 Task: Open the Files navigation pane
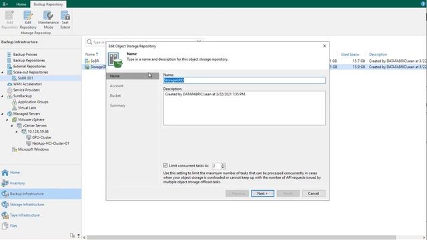pos(41,225)
